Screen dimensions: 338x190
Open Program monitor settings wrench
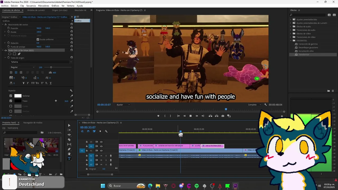(265, 104)
